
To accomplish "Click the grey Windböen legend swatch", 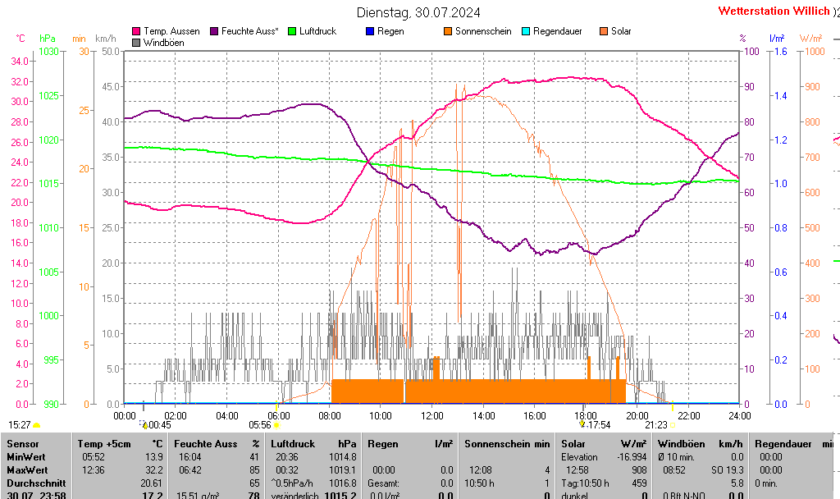I will pyautogui.click(x=136, y=43).
